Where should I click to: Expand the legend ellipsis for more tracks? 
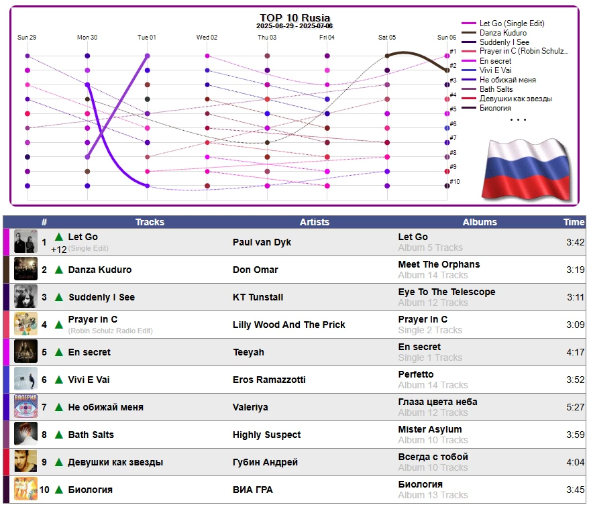tap(518, 120)
